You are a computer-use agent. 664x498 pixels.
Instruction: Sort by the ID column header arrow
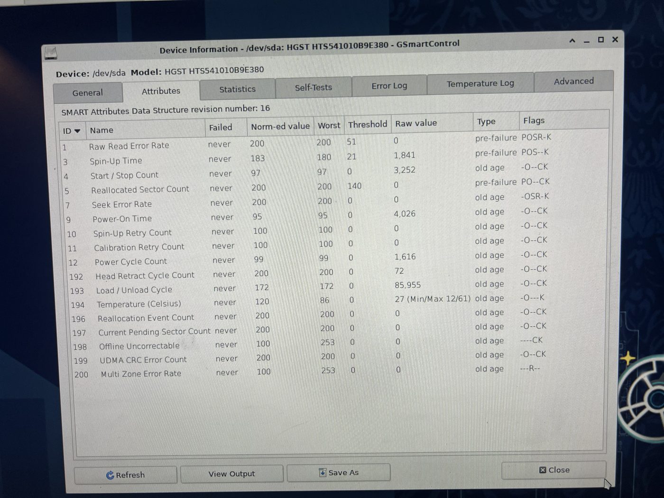(77, 131)
